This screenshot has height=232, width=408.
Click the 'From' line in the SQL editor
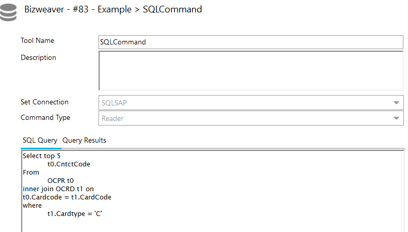pos(31,173)
